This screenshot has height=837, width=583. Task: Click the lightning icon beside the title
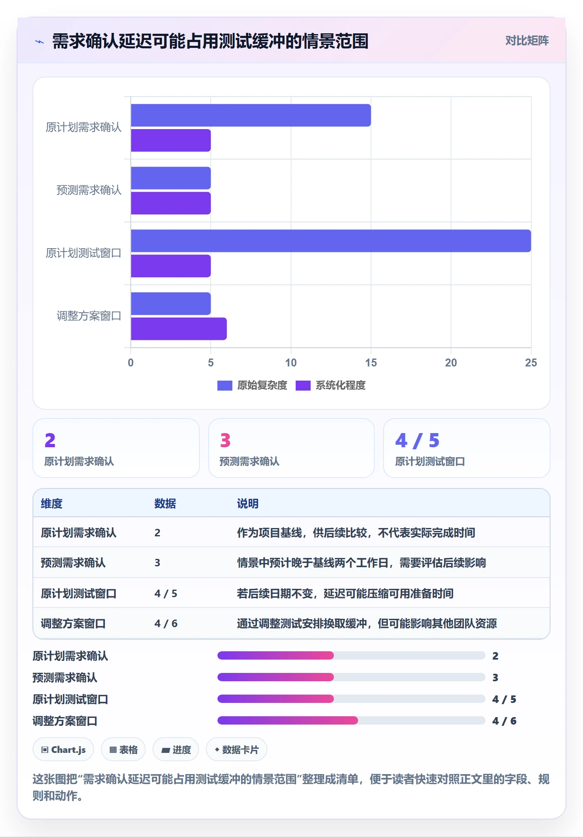click(40, 42)
